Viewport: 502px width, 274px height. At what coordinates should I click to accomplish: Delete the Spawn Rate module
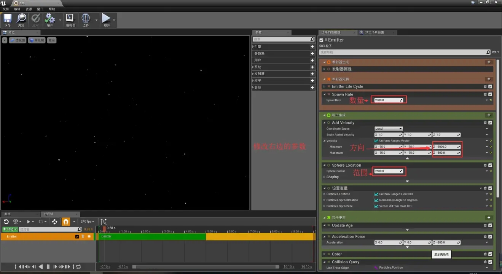pyautogui.click(x=485, y=94)
